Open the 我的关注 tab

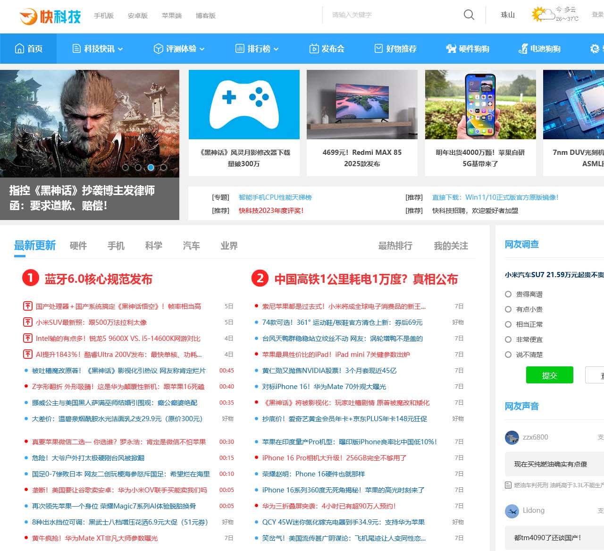[x=451, y=246]
